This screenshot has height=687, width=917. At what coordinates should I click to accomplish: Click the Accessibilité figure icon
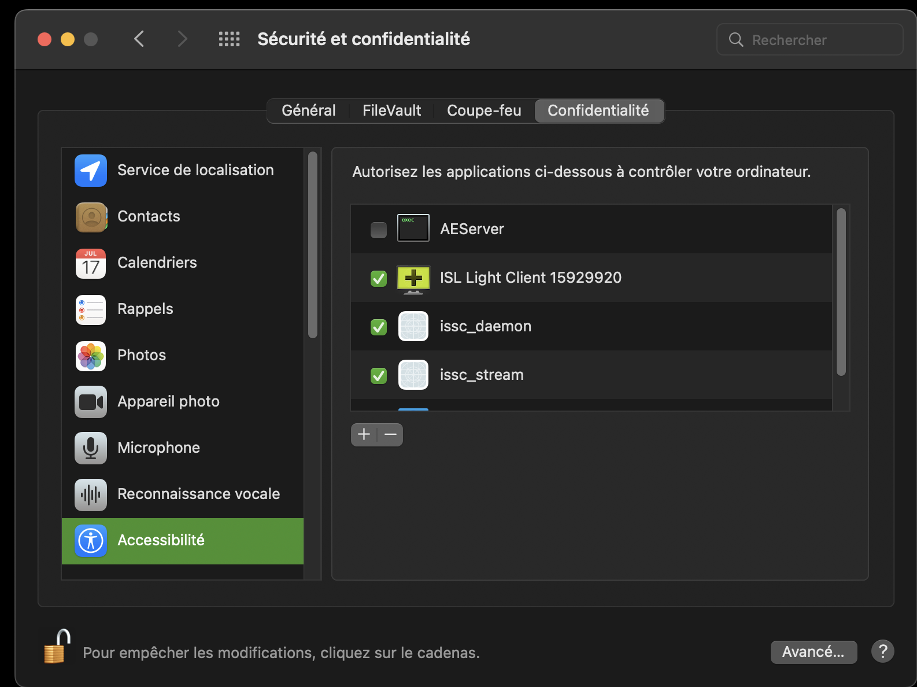tap(91, 541)
